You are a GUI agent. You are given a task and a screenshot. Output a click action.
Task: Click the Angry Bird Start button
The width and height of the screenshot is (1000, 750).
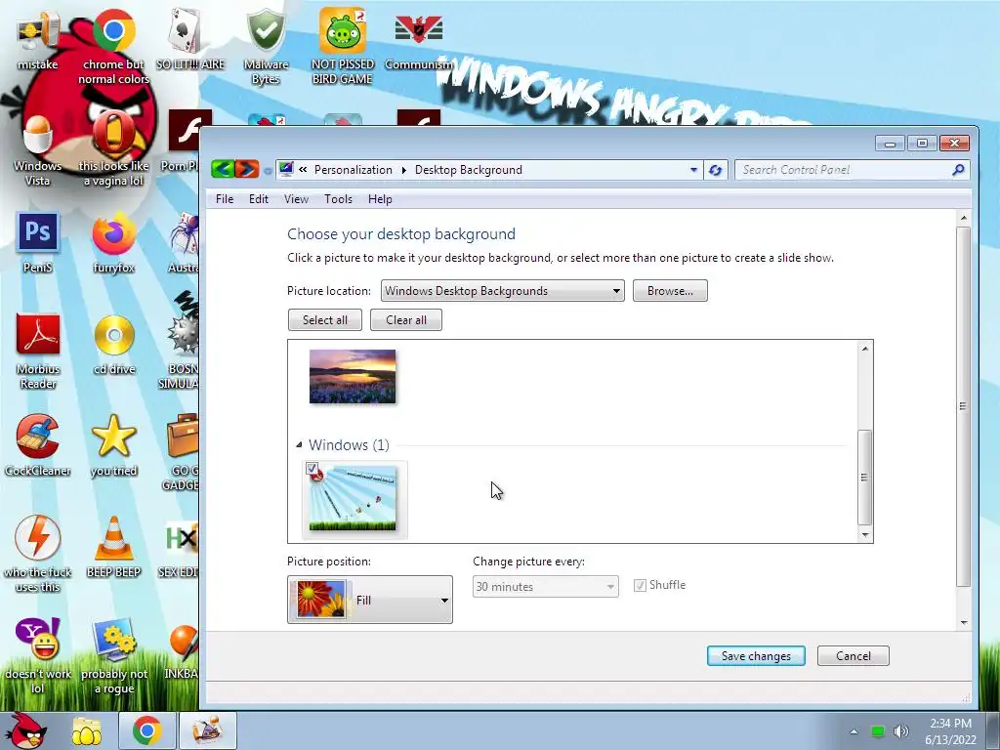tap(25, 729)
